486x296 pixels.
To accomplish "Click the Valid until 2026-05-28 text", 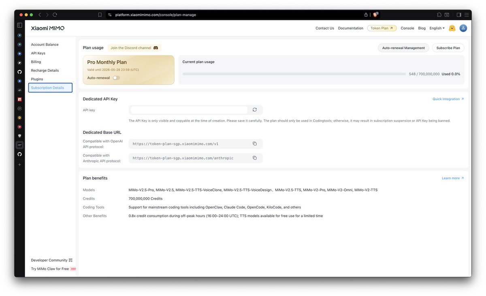I will [x=113, y=70].
